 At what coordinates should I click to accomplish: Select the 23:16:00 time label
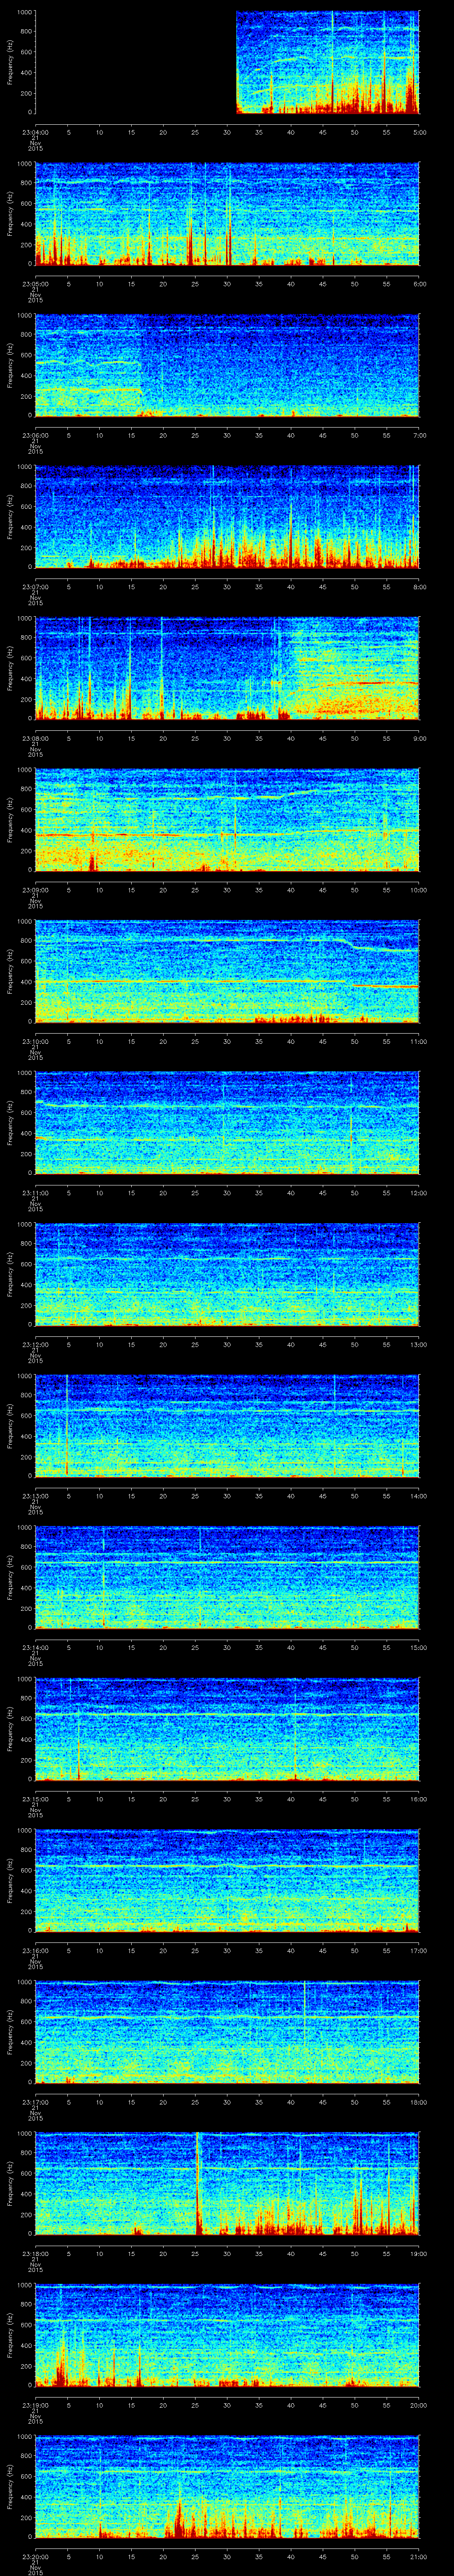pyautogui.click(x=36, y=1951)
